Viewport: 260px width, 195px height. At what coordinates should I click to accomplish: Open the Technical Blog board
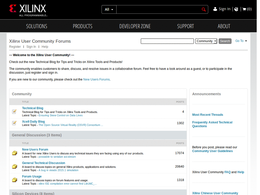point(33,108)
